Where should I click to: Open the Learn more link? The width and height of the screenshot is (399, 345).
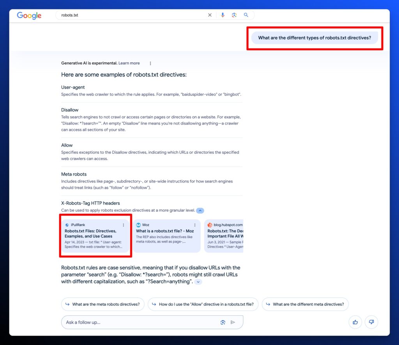(x=129, y=63)
